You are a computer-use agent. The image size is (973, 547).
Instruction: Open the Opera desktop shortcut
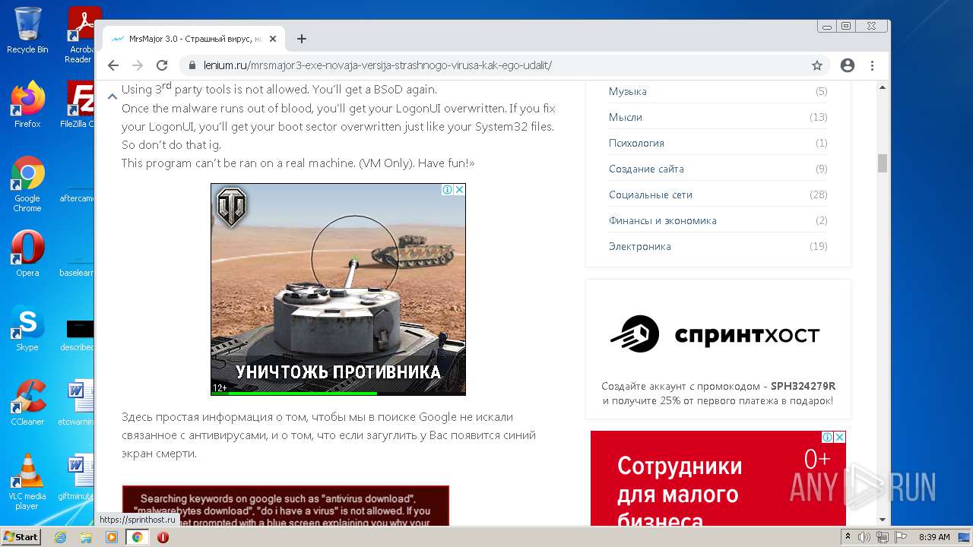(x=27, y=254)
